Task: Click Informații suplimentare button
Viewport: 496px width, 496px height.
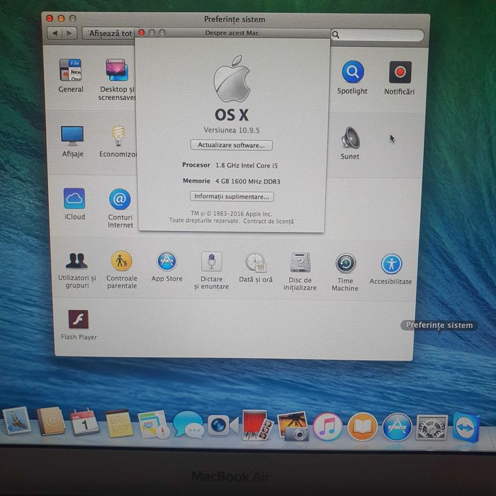Action: coord(232,196)
